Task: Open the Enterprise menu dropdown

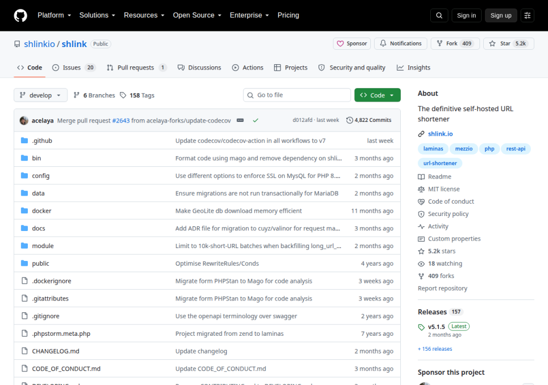Action: point(249,16)
